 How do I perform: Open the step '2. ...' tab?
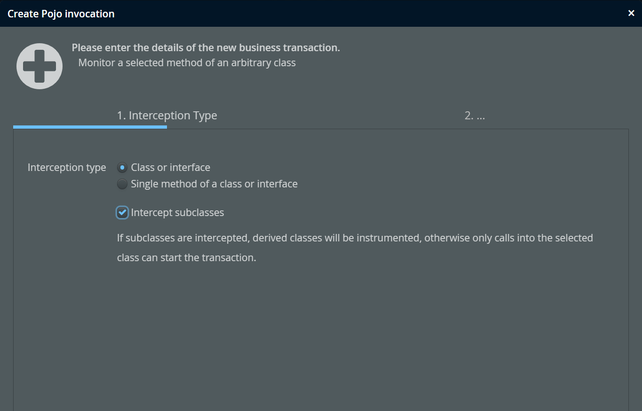tap(475, 116)
